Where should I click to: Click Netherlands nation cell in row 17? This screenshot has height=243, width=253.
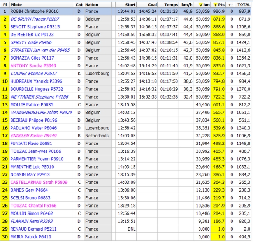pyautogui.click(x=97, y=136)
